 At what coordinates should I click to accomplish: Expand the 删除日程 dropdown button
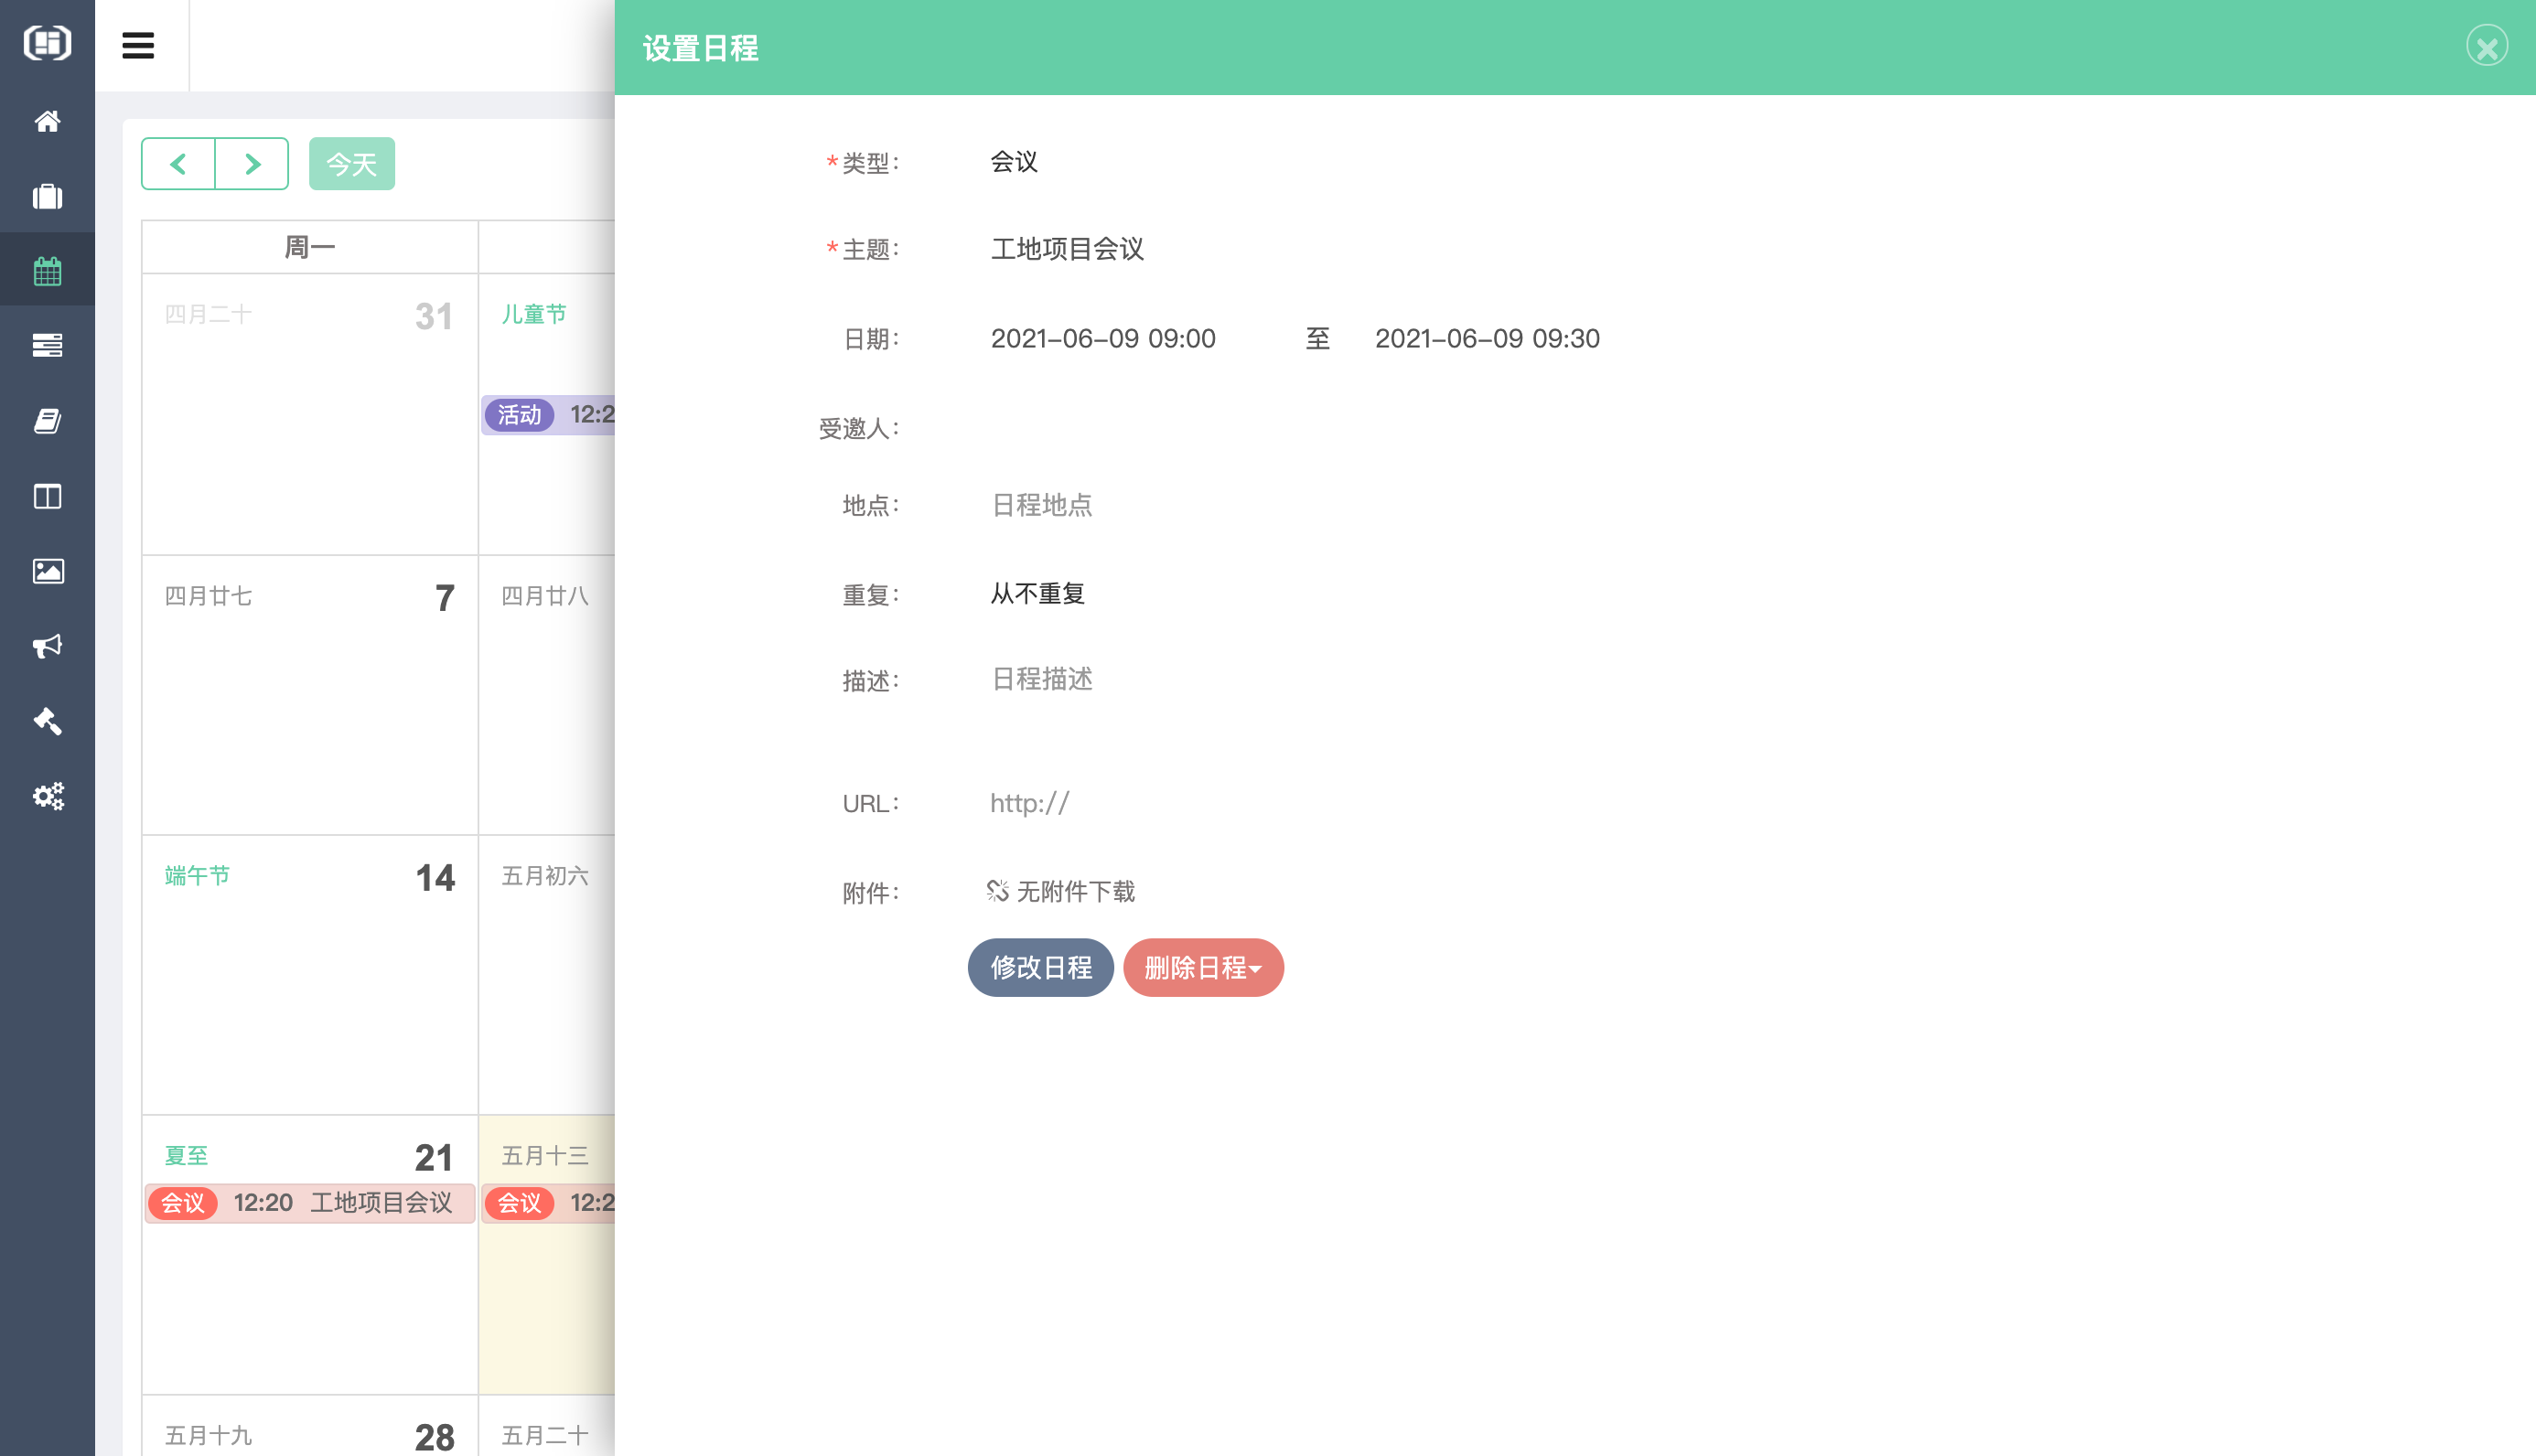[1203, 967]
